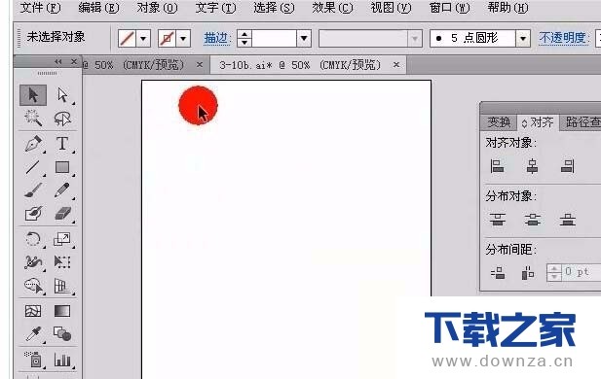Select the Rectangle tool
Image resolution: width=601 pixels, height=379 pixels.
coord(62,167)
